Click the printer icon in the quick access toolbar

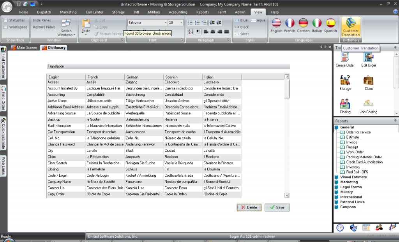[25, 4]
